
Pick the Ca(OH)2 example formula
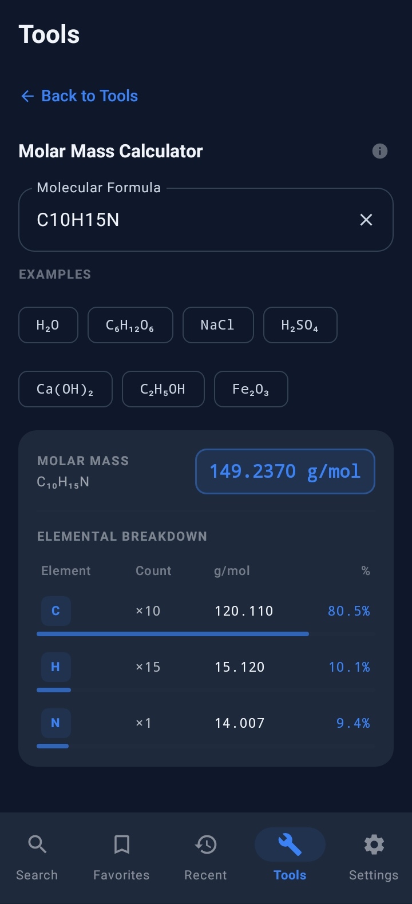pos(65,389)
